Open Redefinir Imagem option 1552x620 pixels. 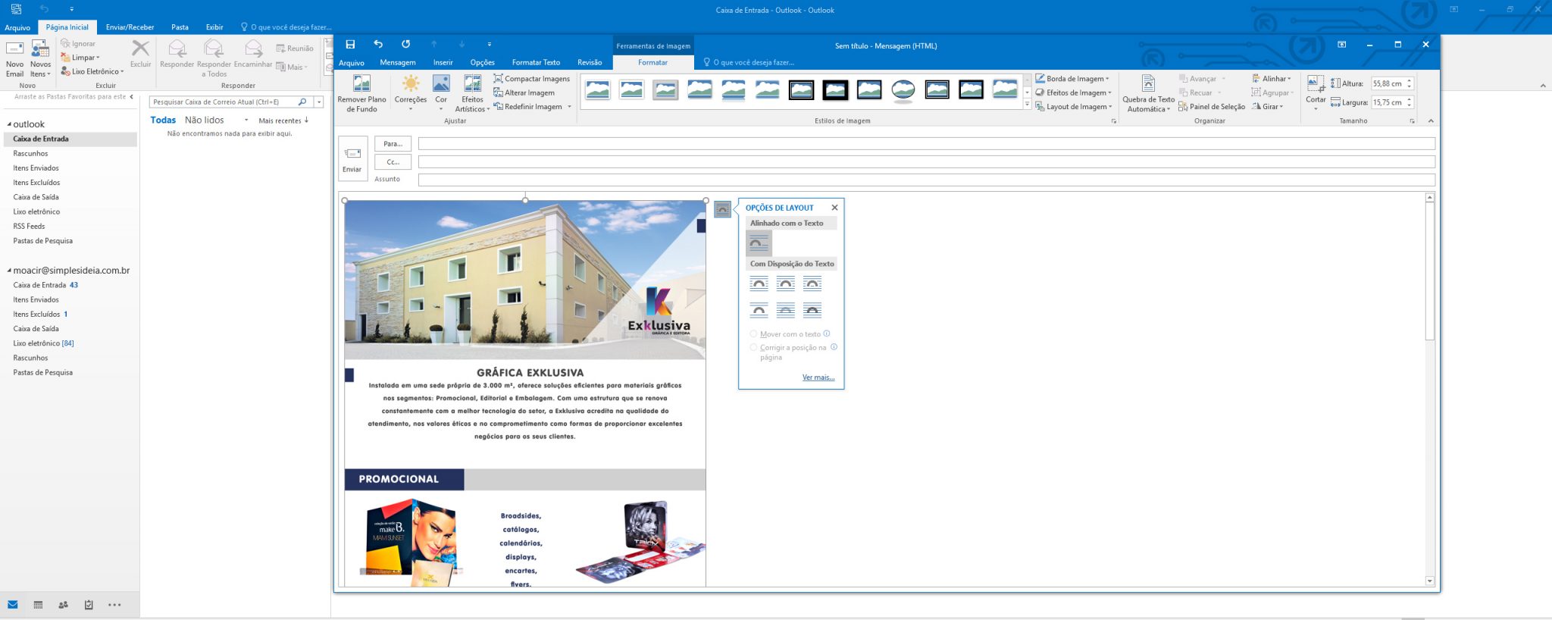531,107
